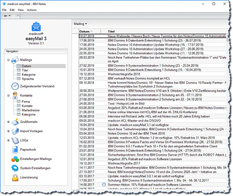233x196 pixels.
Task: Click the scheduled clock icon beside 14.08.2017
Action: click(104, 185)
